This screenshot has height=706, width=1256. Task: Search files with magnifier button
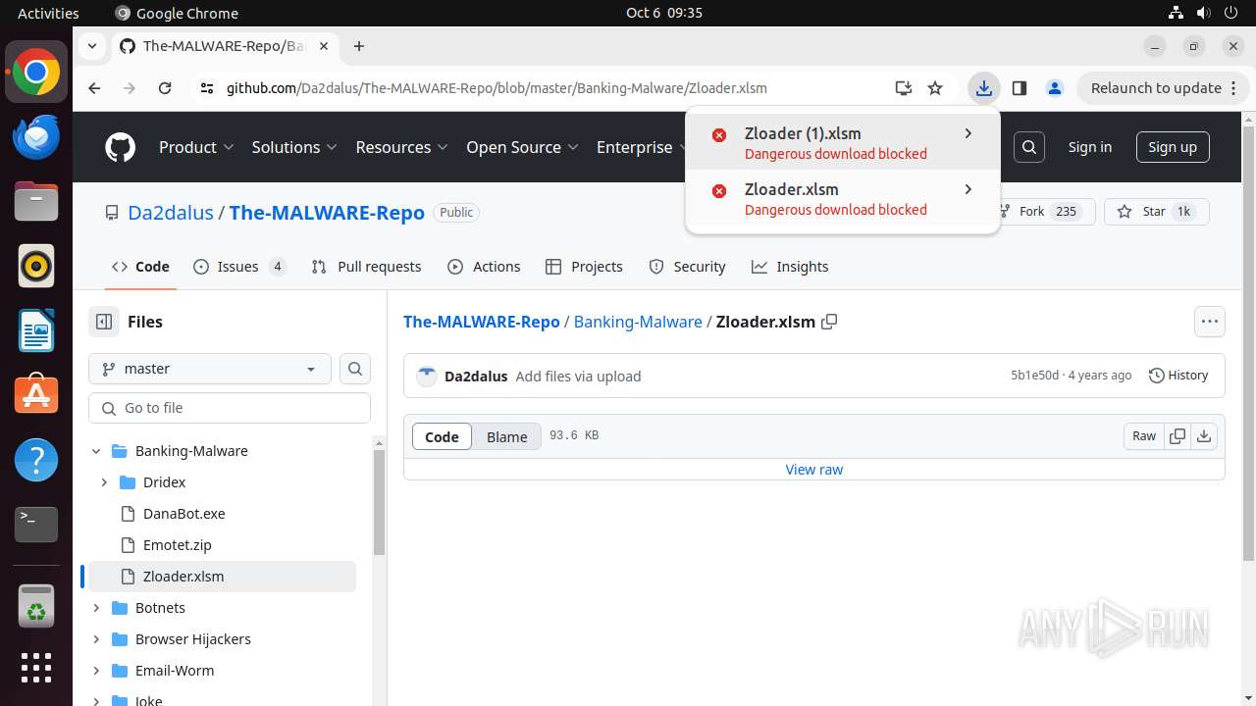(x=355, y=369)
